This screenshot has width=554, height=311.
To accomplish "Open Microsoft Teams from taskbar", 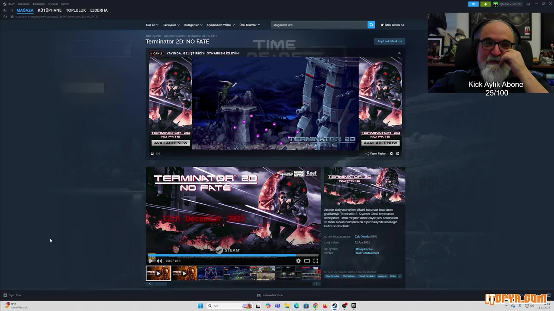I will [x=277, y=306].
